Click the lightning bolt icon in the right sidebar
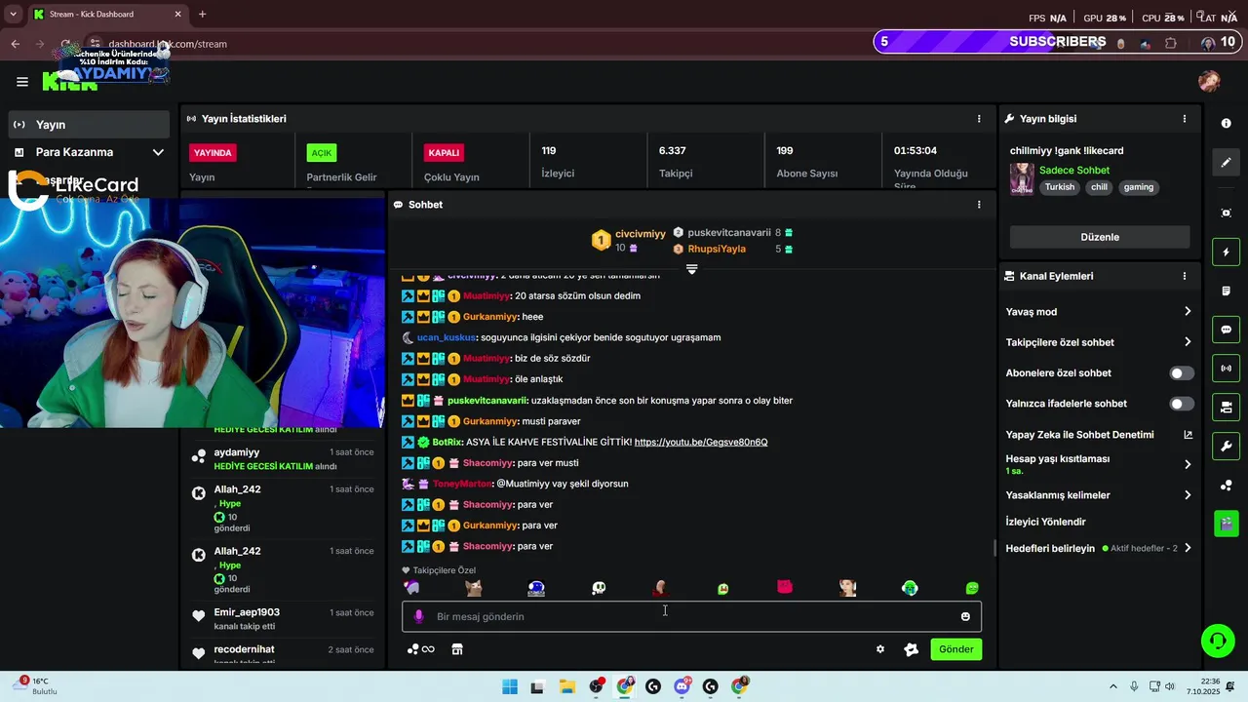1248x702 pixels. click(x=1226, y=253)
